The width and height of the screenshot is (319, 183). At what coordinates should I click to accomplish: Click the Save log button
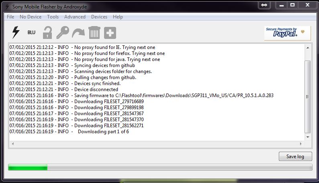pyautogui.click(x=295, y=157)
